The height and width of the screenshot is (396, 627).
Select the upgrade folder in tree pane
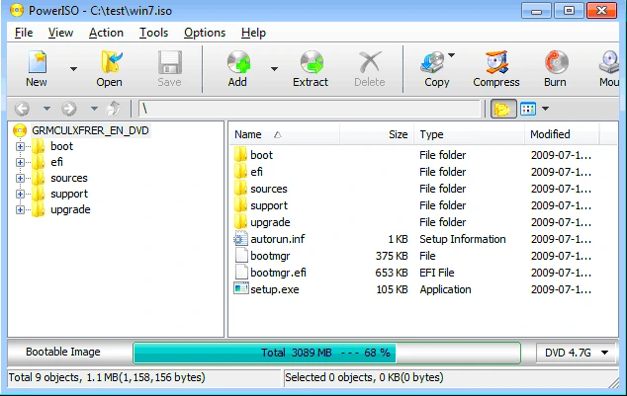[70, 210]
